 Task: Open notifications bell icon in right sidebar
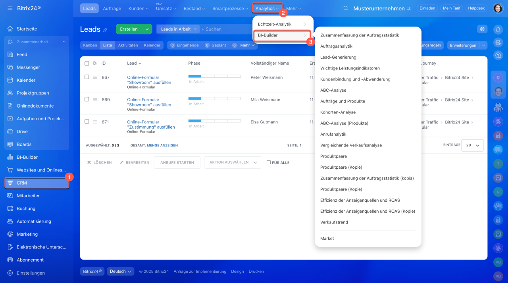pos(498,29)
